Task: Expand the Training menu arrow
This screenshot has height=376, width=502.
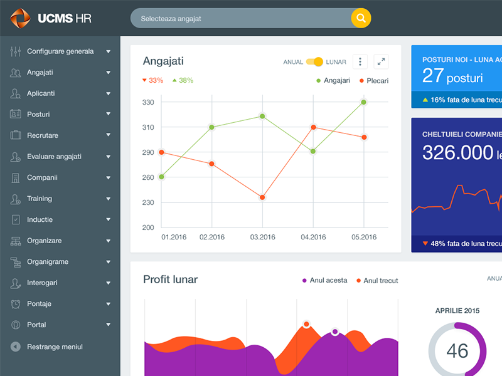Action: (x=109, y=199)
